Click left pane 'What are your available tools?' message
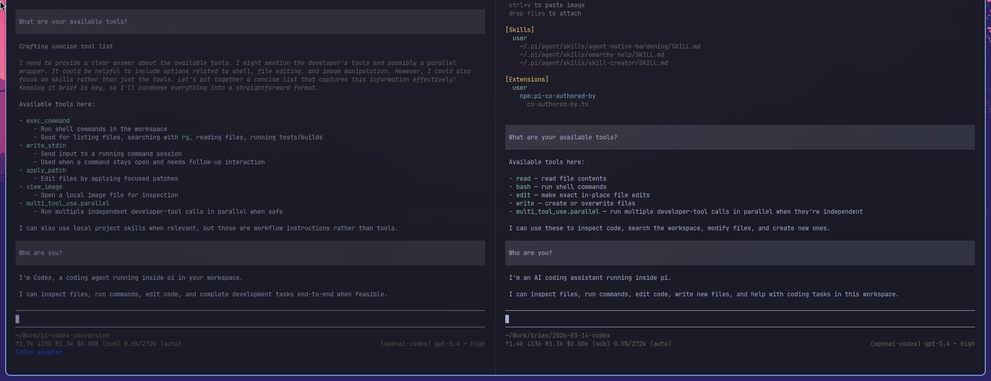This screenshot has width=991, height=381. 250,22
